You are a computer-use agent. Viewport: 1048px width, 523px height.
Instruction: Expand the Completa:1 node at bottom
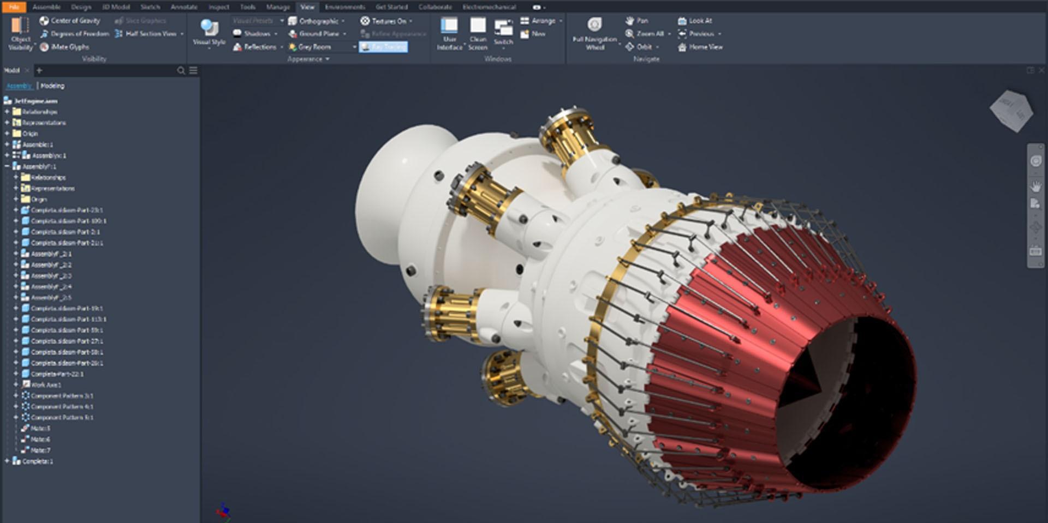click(7, 461)
